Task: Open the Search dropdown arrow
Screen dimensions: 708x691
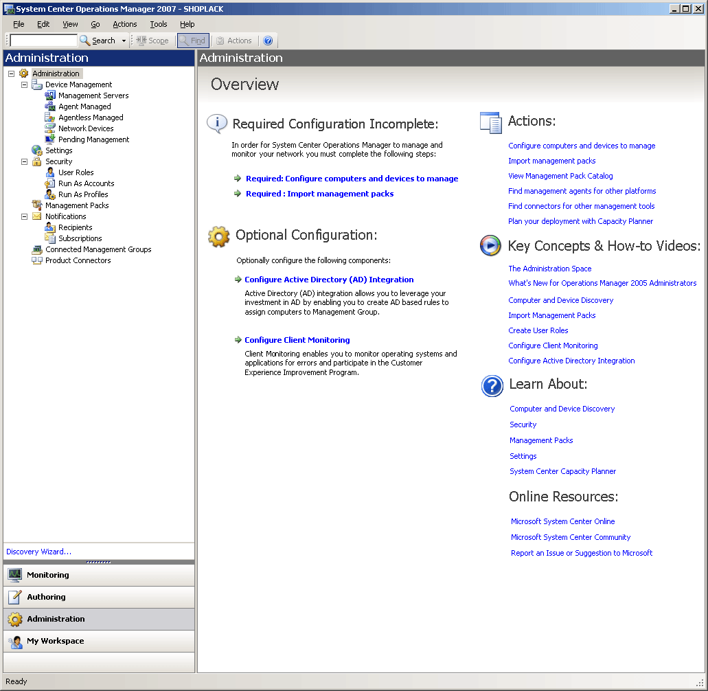Action: [x=124, y=41]
